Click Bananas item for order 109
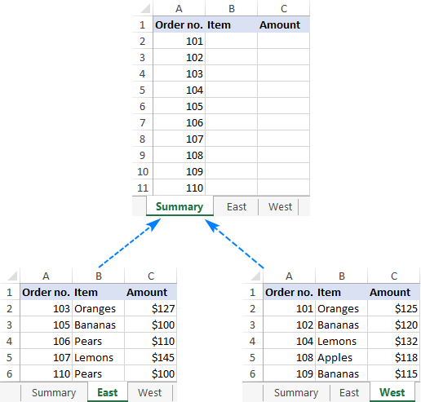This screenshot has width=421, height=402. [342, 373]
